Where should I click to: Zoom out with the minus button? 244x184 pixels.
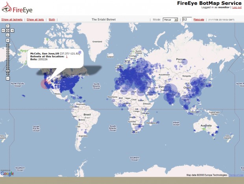pyautogui.click(x=8, y=78)
